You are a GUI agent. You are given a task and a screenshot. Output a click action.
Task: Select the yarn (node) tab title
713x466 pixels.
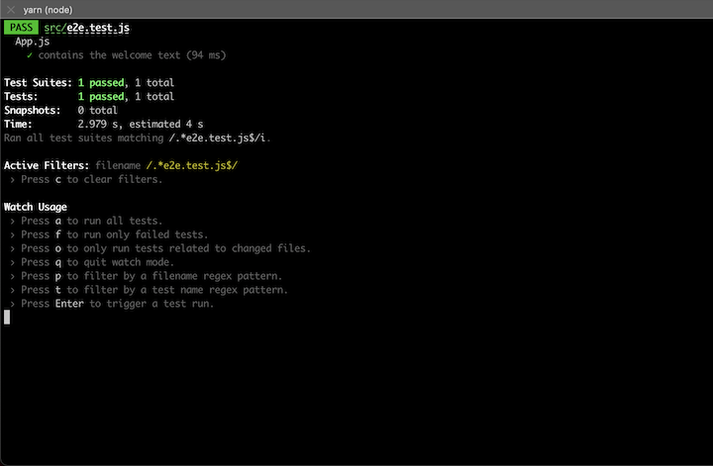pyautogui.click(x=48, y=10)
